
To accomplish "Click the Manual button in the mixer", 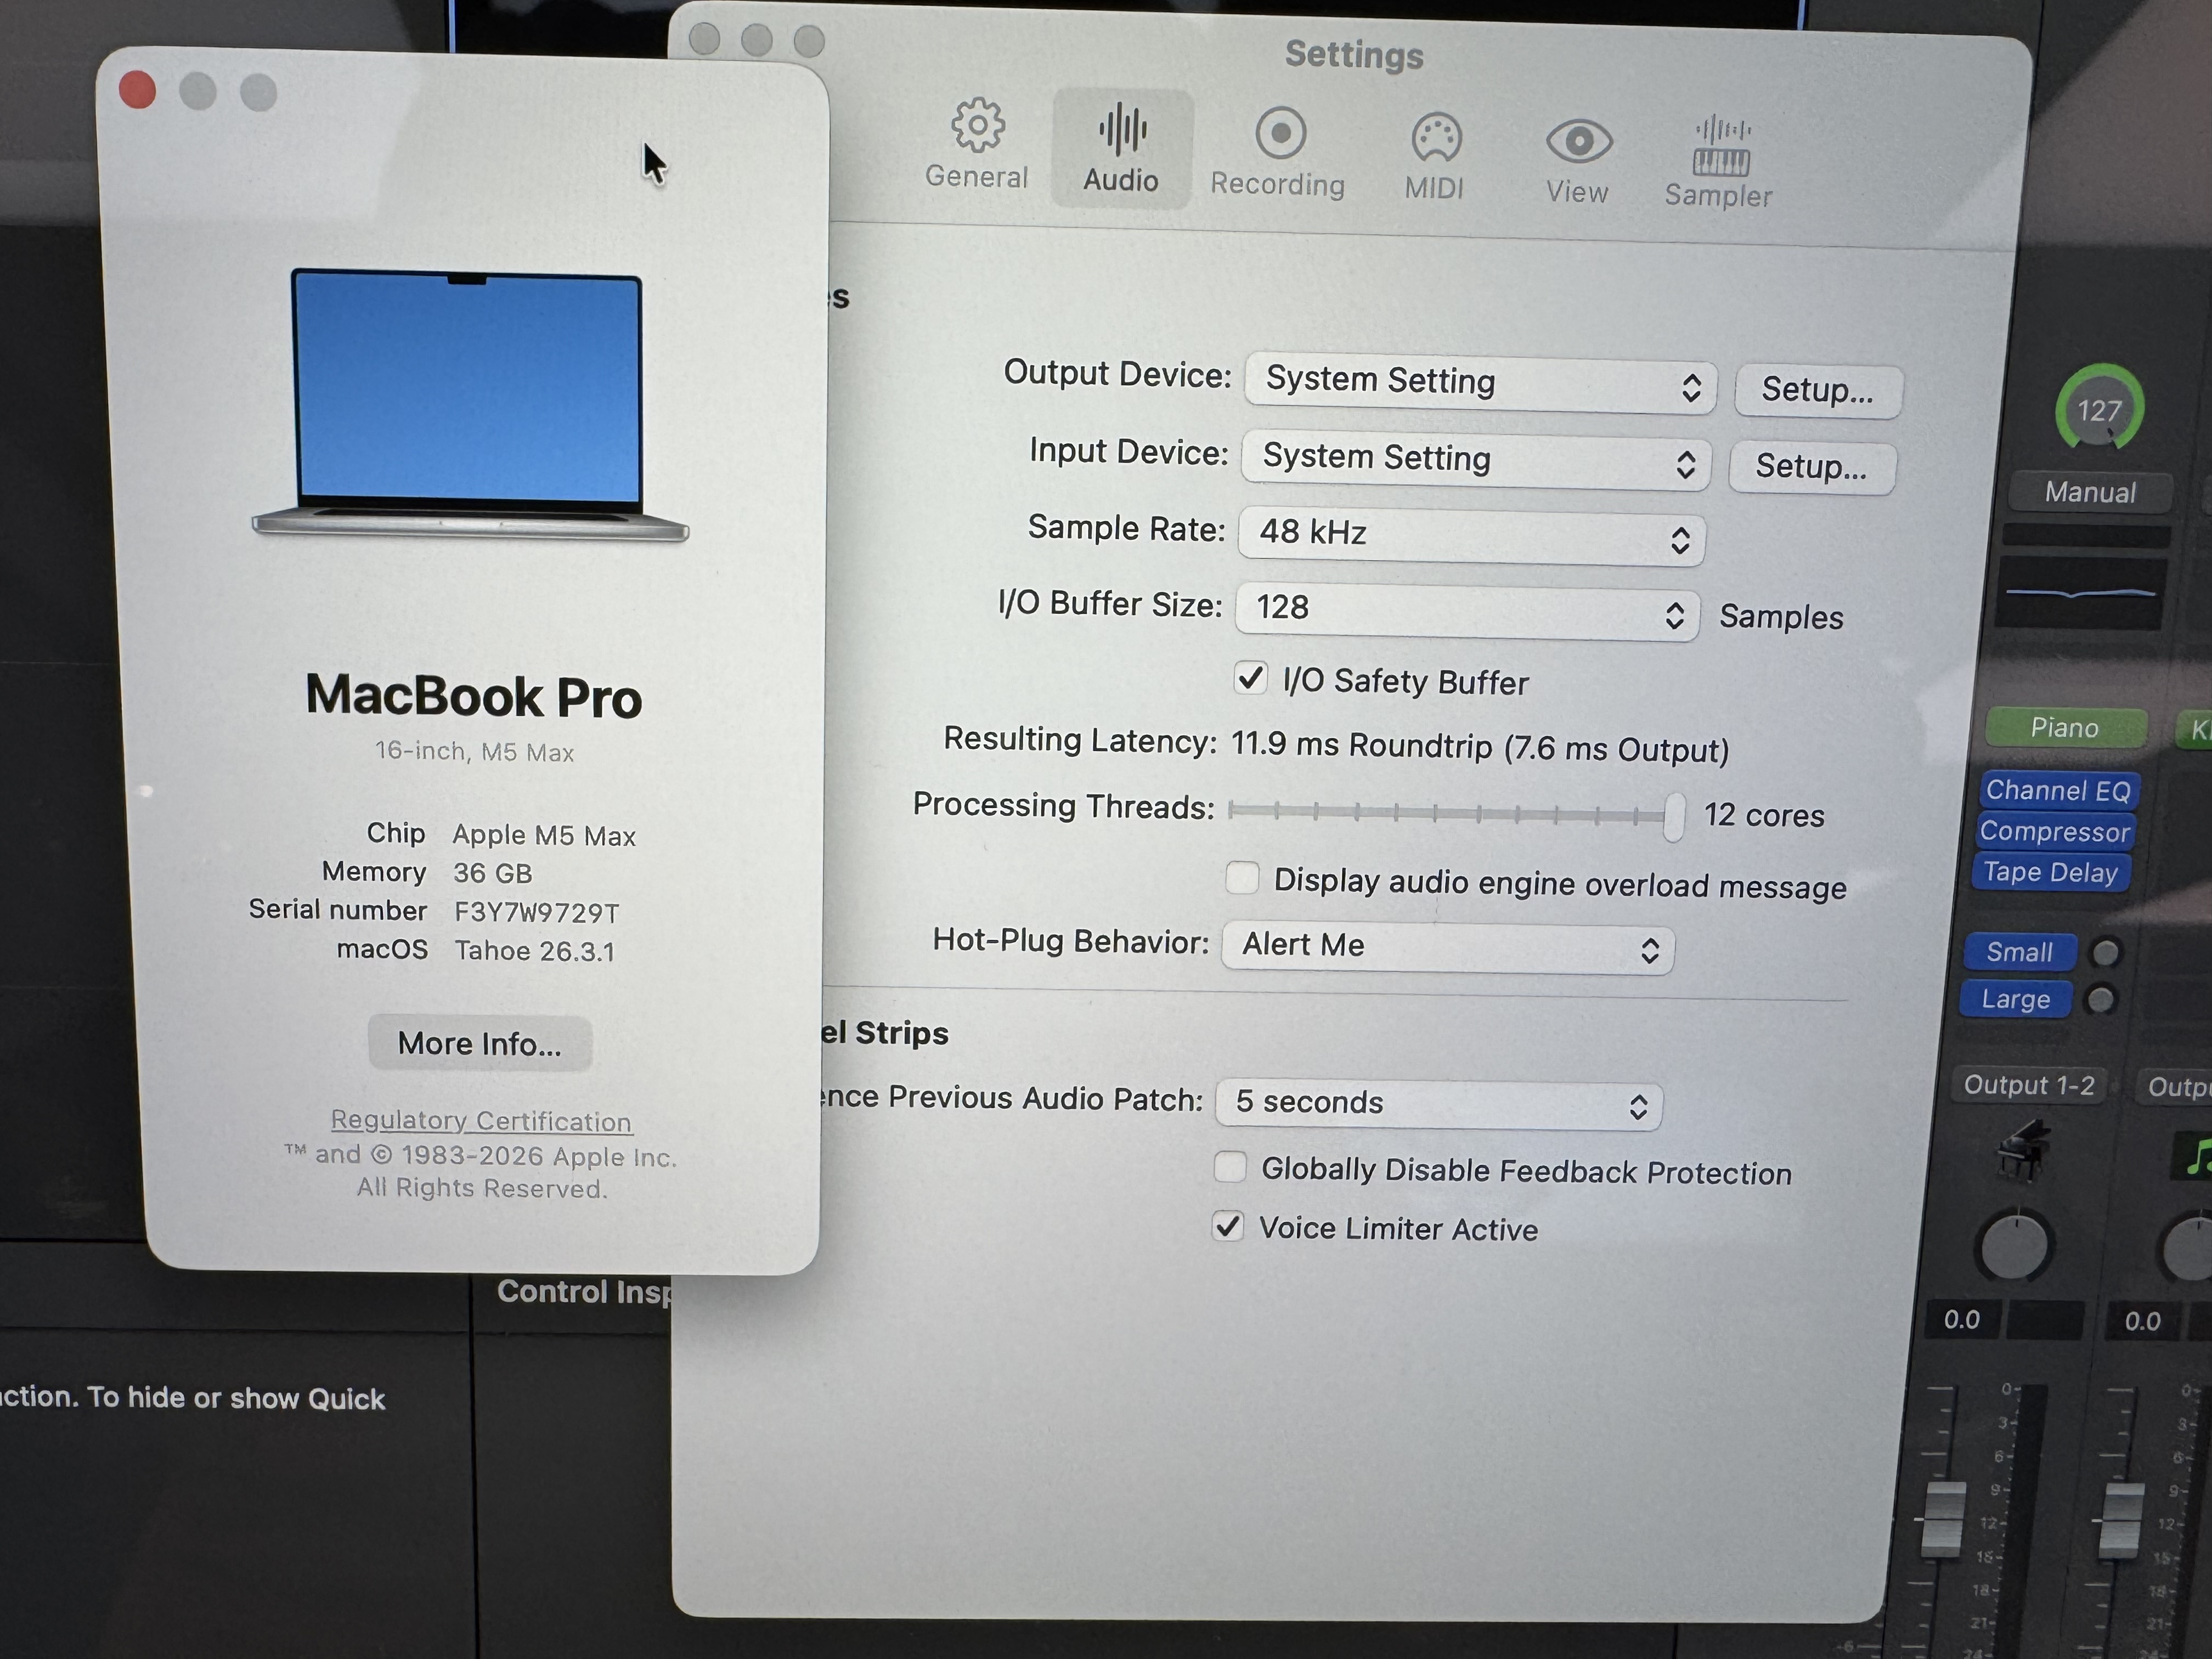I will pyautogui.click(x=2090, y=492).
